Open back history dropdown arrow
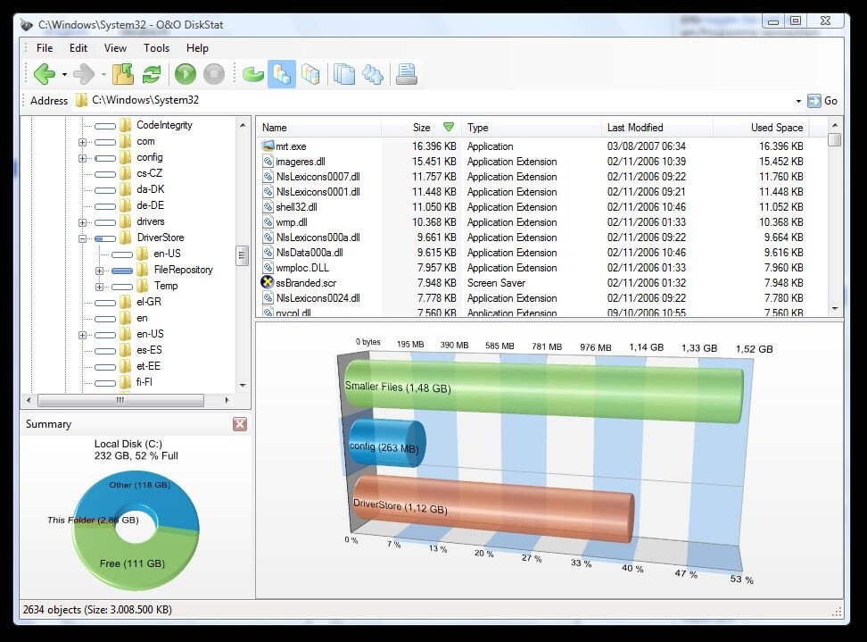Viewport: 867px width, 642px height. (x=64, y=75)
